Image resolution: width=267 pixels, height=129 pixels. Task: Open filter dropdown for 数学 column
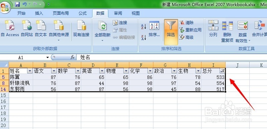tap(78, 71)
